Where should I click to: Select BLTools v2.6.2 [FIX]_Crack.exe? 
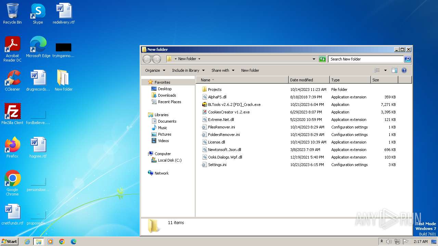tap(234, 105)
